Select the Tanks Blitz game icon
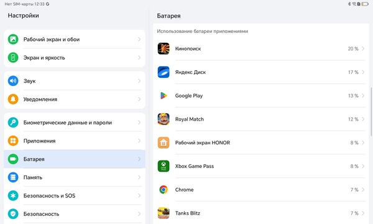Image resolution: width=373 pixels, height=224 pixels. (163, 213)
